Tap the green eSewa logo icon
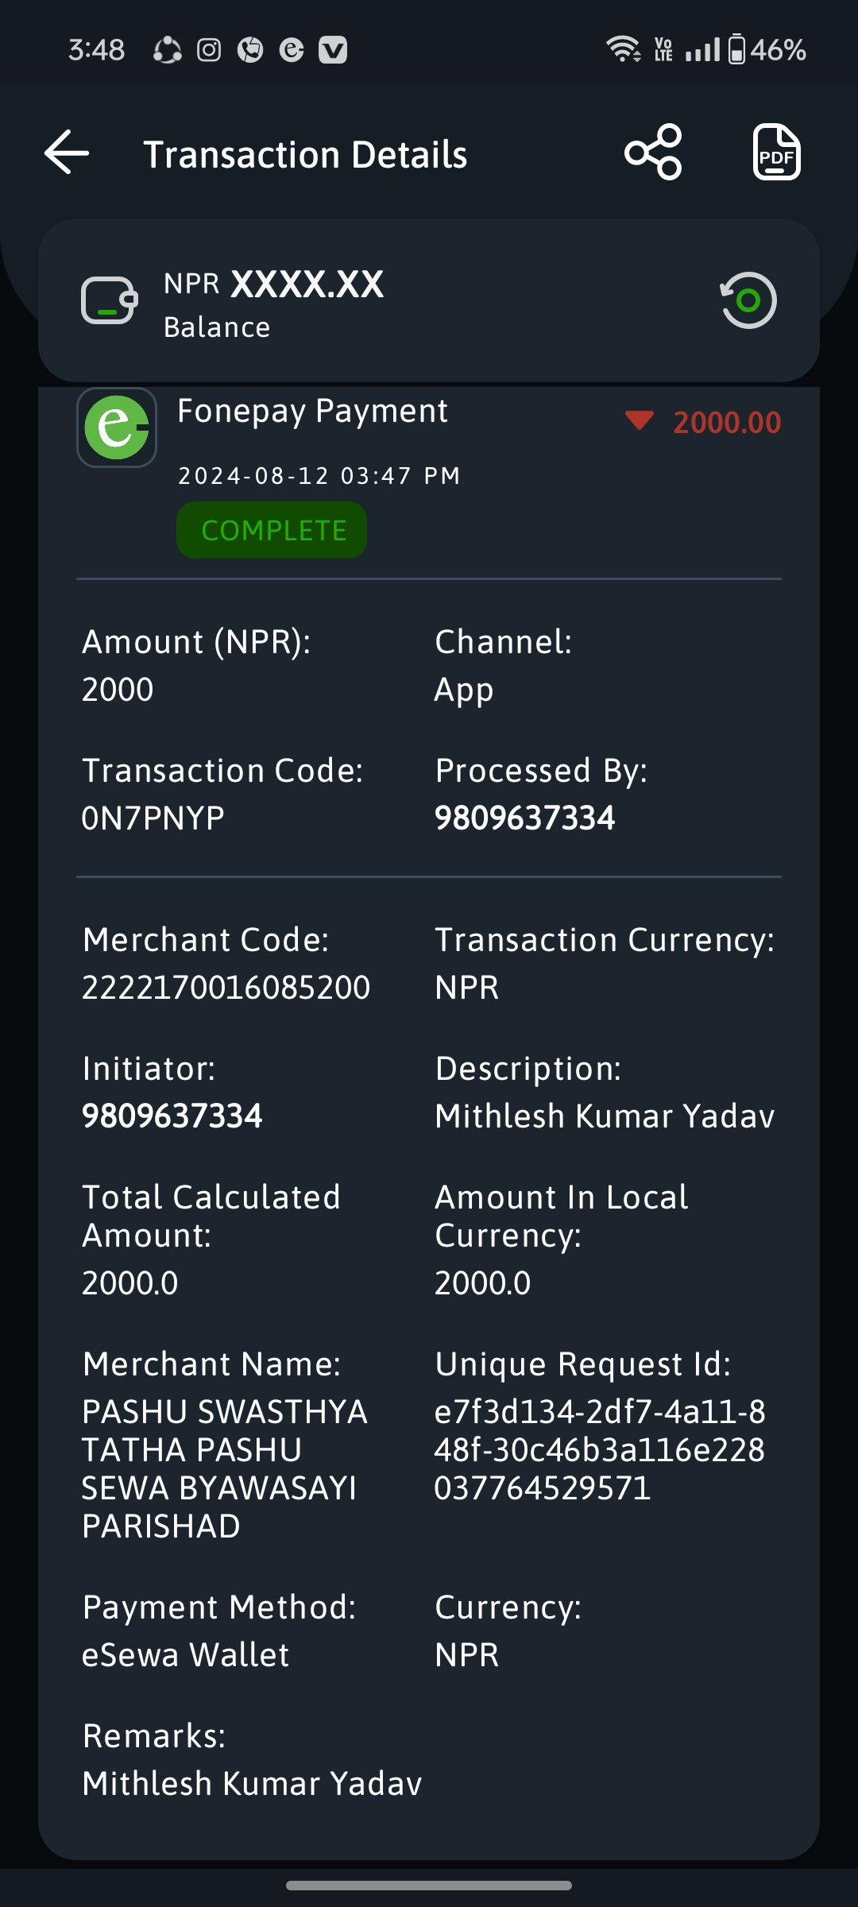 [117, 427]
